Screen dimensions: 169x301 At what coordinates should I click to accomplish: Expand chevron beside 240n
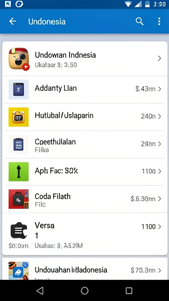tap(159, 116)
